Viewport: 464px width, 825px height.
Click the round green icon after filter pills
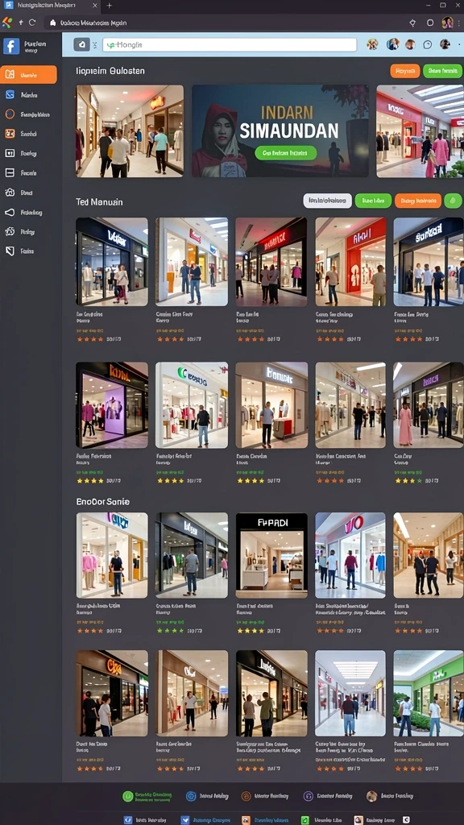tap(453, 201)
